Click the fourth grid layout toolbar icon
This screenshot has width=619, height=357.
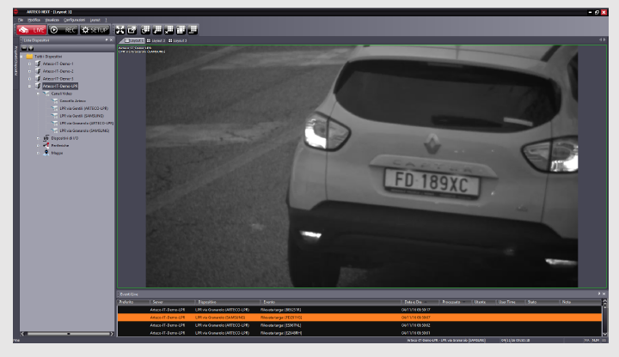coord(181,30)
